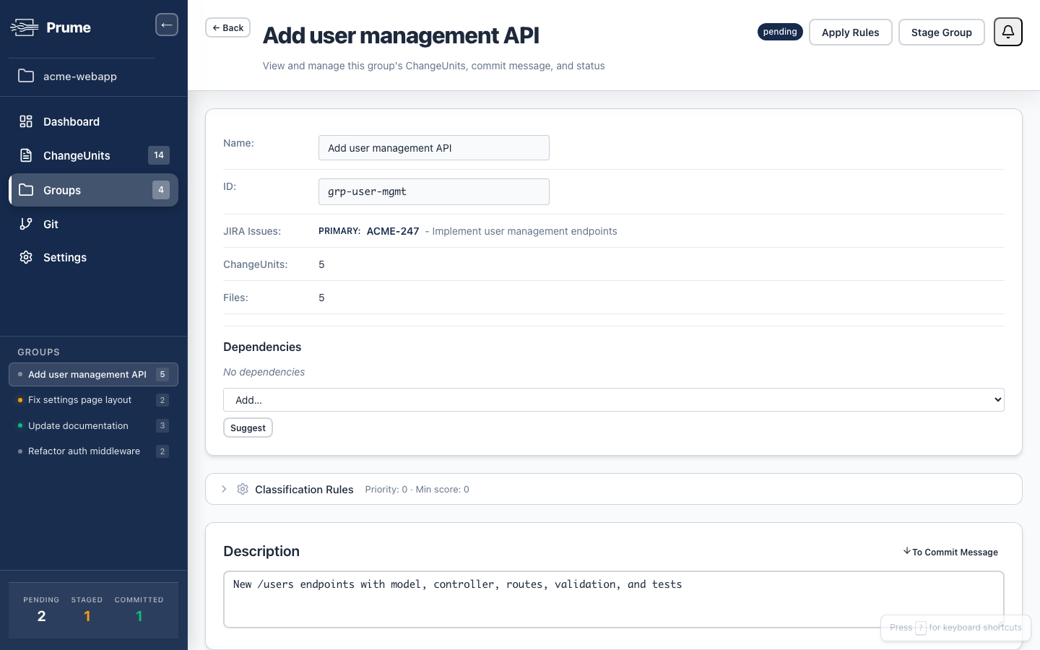The width and height of the screenshot is (1040, 650).
Task: Collapse the sidebar with arrow button
Action: pos(167,25)
